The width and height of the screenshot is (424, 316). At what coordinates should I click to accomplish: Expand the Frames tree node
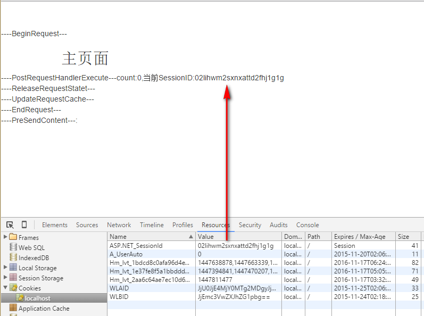coord(5,237)
